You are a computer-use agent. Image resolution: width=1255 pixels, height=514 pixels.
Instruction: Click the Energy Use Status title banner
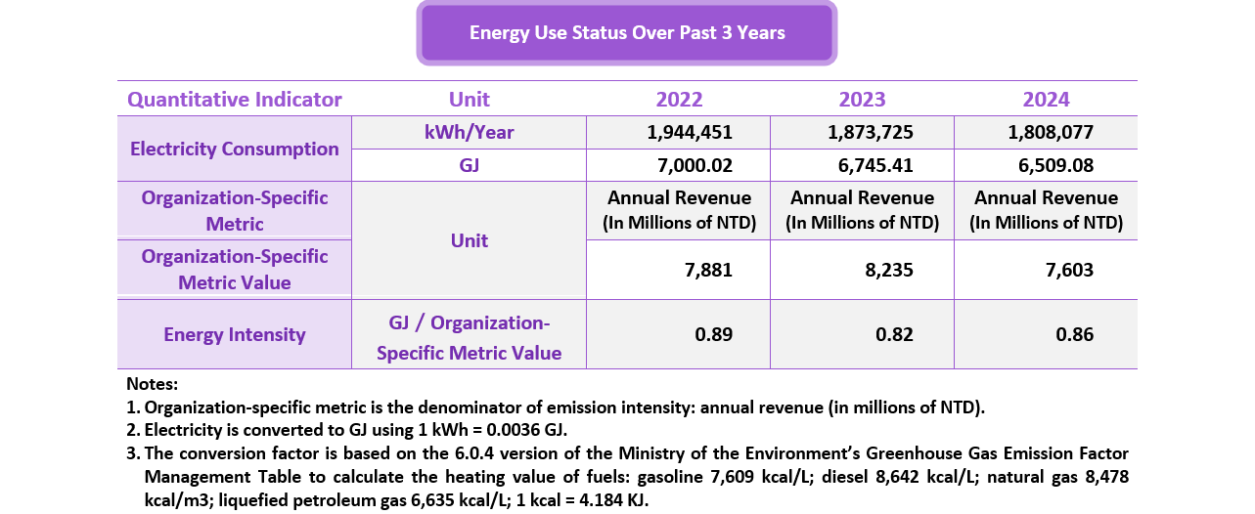[x=627, y=33]
